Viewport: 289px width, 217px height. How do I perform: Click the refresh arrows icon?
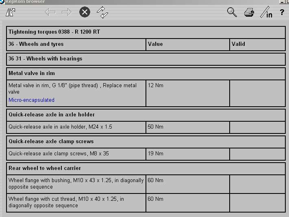tap(102, 13)
